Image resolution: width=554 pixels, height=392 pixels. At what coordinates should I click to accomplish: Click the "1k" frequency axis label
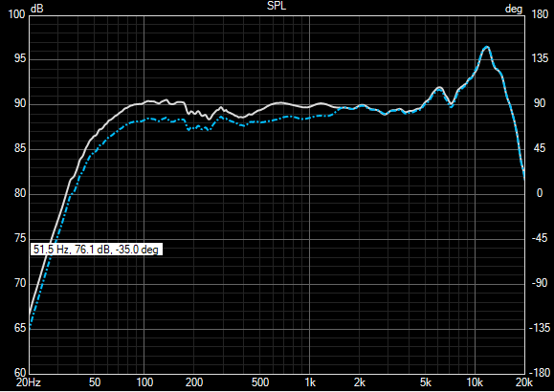310,382
